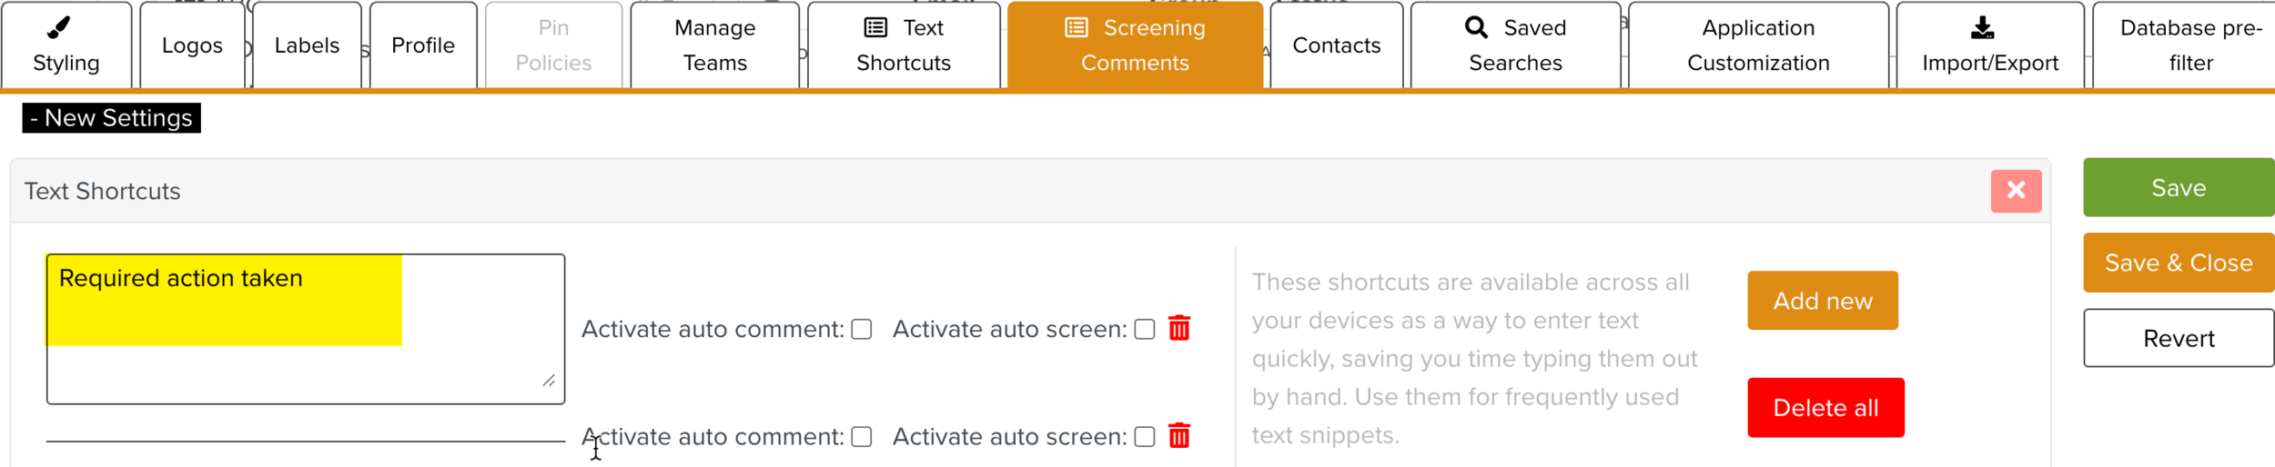Viewport: 2275px width, 467px height.
Task: Enable auto comment for first shortcut
Action: click(861, 329)
